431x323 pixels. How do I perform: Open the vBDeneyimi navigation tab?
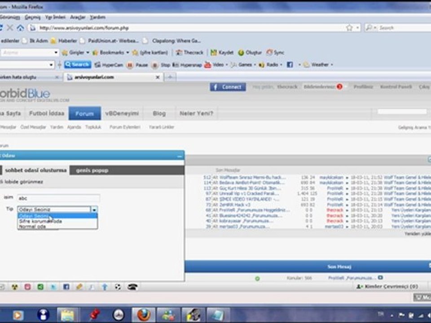122,113
